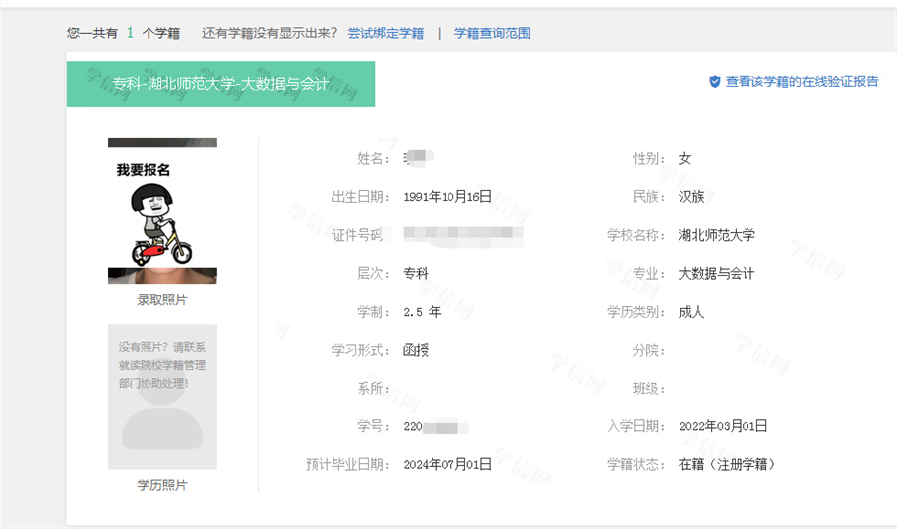Click the 入学日期 label

click(636, 426)
